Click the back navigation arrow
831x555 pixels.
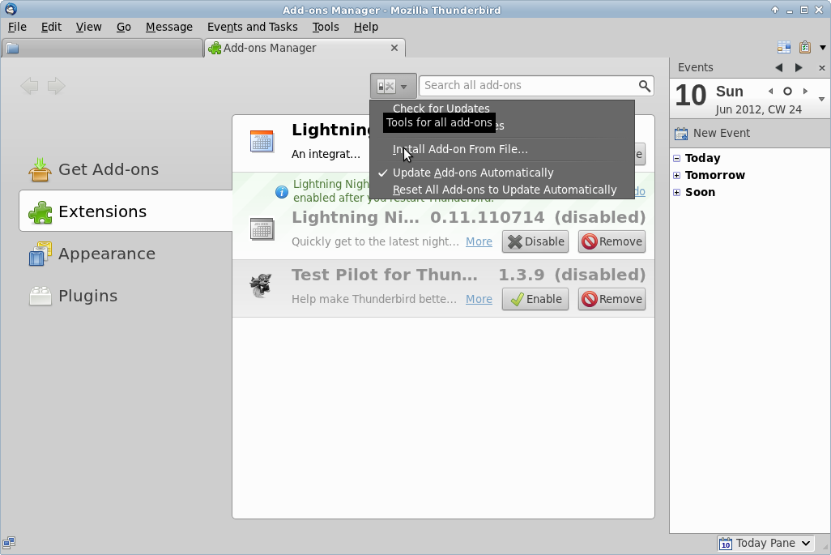[x=29, y=86]
